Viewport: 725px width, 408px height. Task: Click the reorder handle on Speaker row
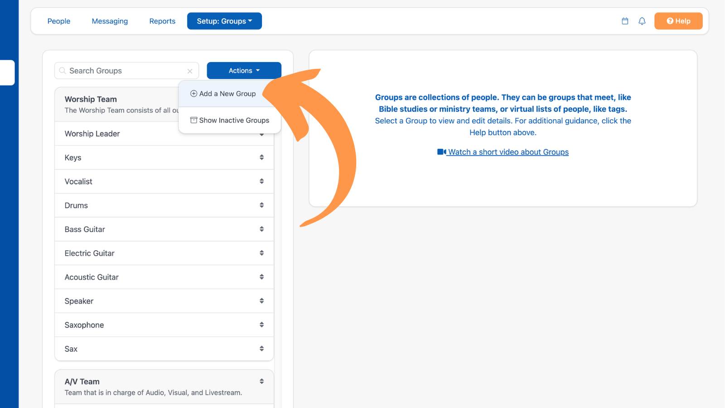click(x=261, y=301)
